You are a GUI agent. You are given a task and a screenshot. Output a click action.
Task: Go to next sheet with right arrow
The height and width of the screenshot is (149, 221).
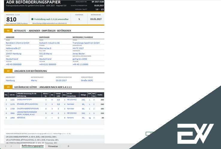tap(11, 146)
